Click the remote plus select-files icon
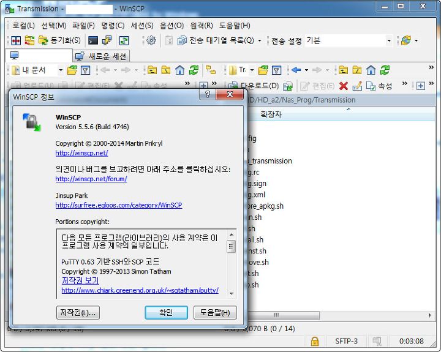The image size is (441, 352). 420,86
